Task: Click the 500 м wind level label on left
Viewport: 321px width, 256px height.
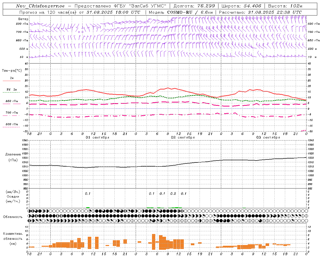Action: click(24, 49)
